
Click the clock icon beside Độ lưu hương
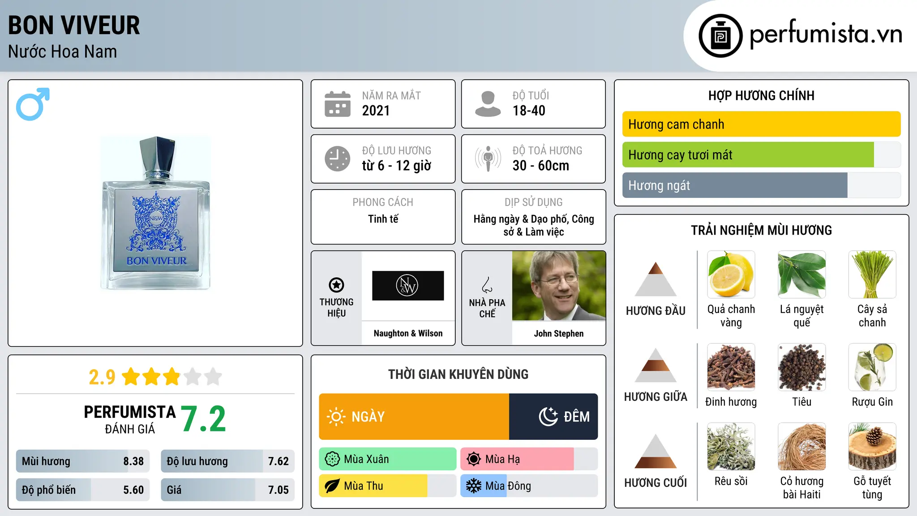click(x=338, y=159)
